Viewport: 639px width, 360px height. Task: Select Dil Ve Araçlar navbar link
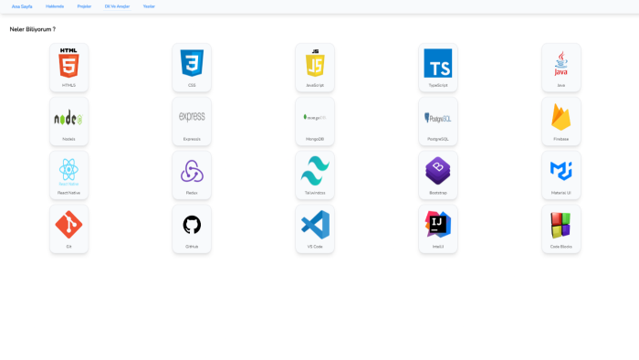click(x=117, y=6)
